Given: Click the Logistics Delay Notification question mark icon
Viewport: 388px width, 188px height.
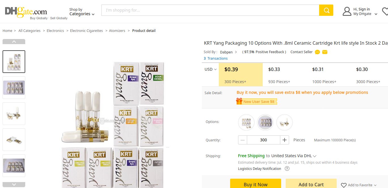Looking at the screenshot, I should coord(287,168).
